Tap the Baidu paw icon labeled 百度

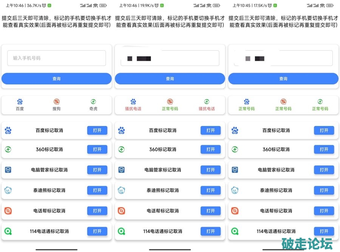pyautogui.click(x=20, y=102)
